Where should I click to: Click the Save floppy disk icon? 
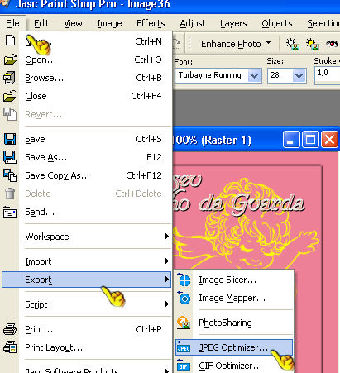(10, 139)
